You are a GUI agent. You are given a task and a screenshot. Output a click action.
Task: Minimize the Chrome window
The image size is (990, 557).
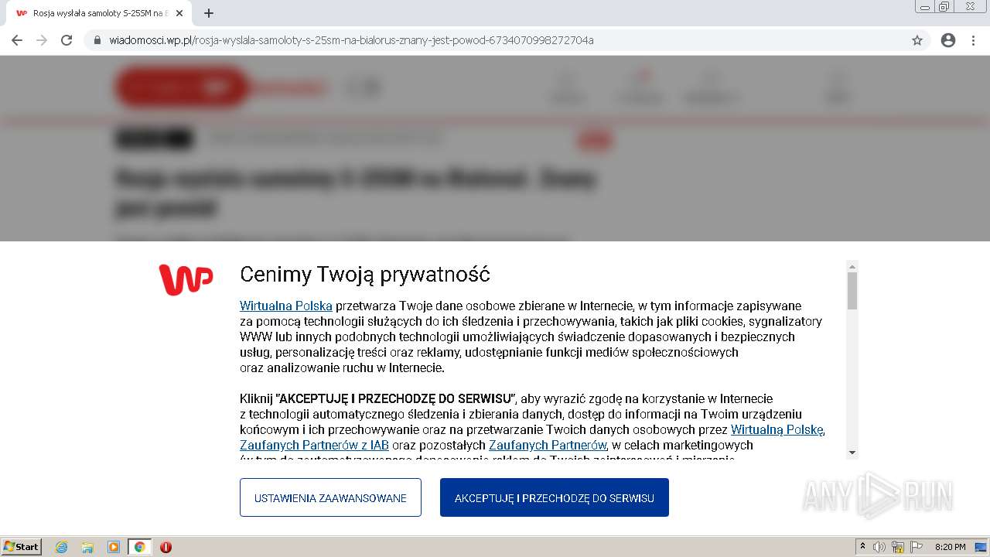[x=924, y=7]
